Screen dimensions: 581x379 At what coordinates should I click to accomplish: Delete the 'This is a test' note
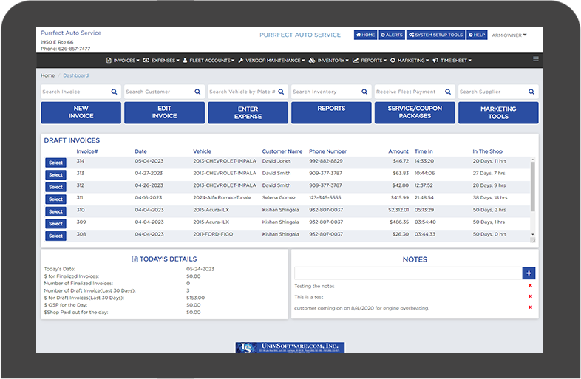click(530, 297)
